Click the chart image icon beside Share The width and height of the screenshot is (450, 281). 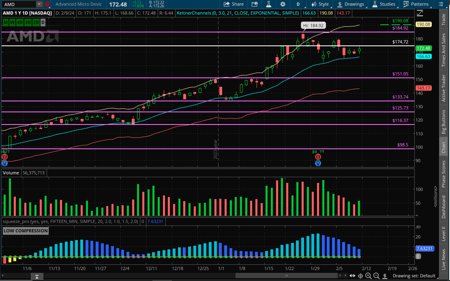tap(254, 4)
